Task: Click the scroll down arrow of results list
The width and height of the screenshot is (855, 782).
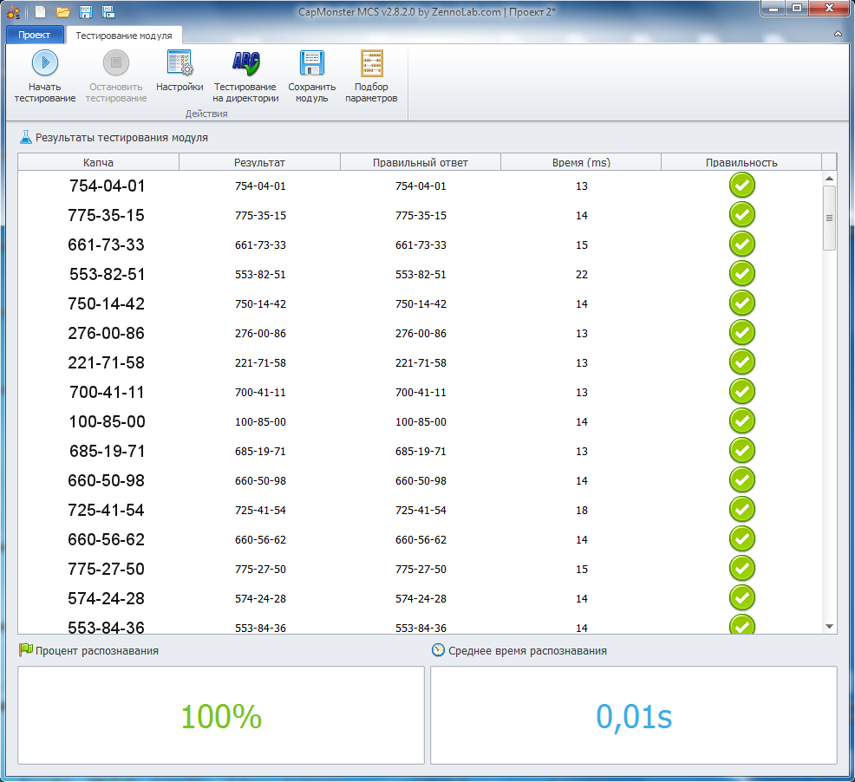Action: click(x=829, y=625)
